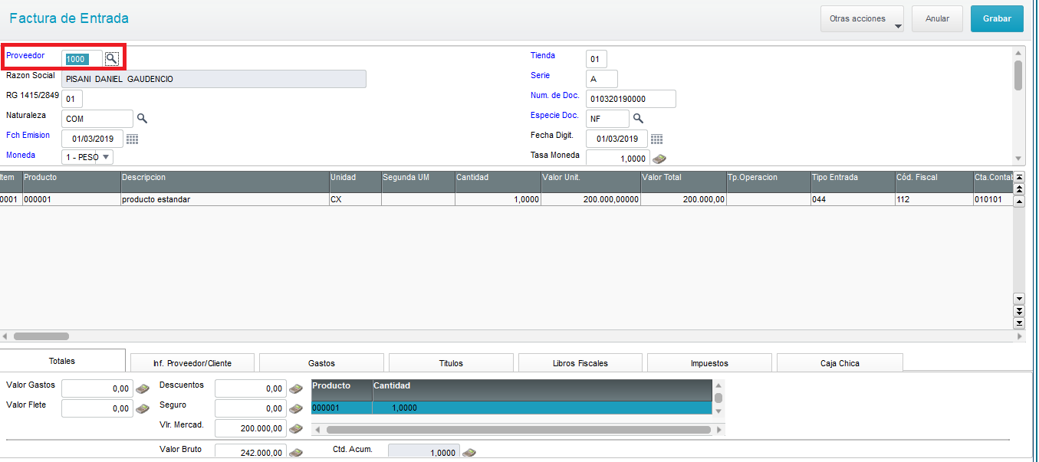Open the Proveedor search magnifier

pos(112,58)
